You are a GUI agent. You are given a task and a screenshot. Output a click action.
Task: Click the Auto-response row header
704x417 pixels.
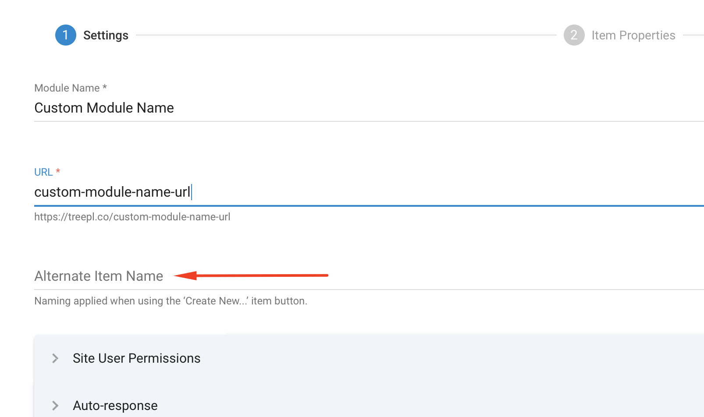tap(115, 405)
